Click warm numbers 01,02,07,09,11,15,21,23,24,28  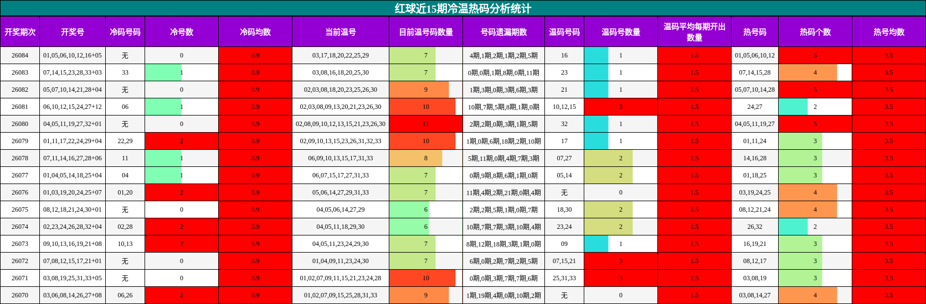click(x=341, y=278)
